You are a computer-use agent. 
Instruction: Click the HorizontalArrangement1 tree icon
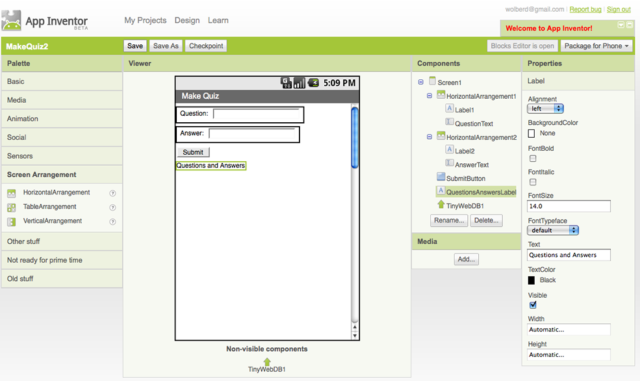pyautogui.click(x=441, y=95)
